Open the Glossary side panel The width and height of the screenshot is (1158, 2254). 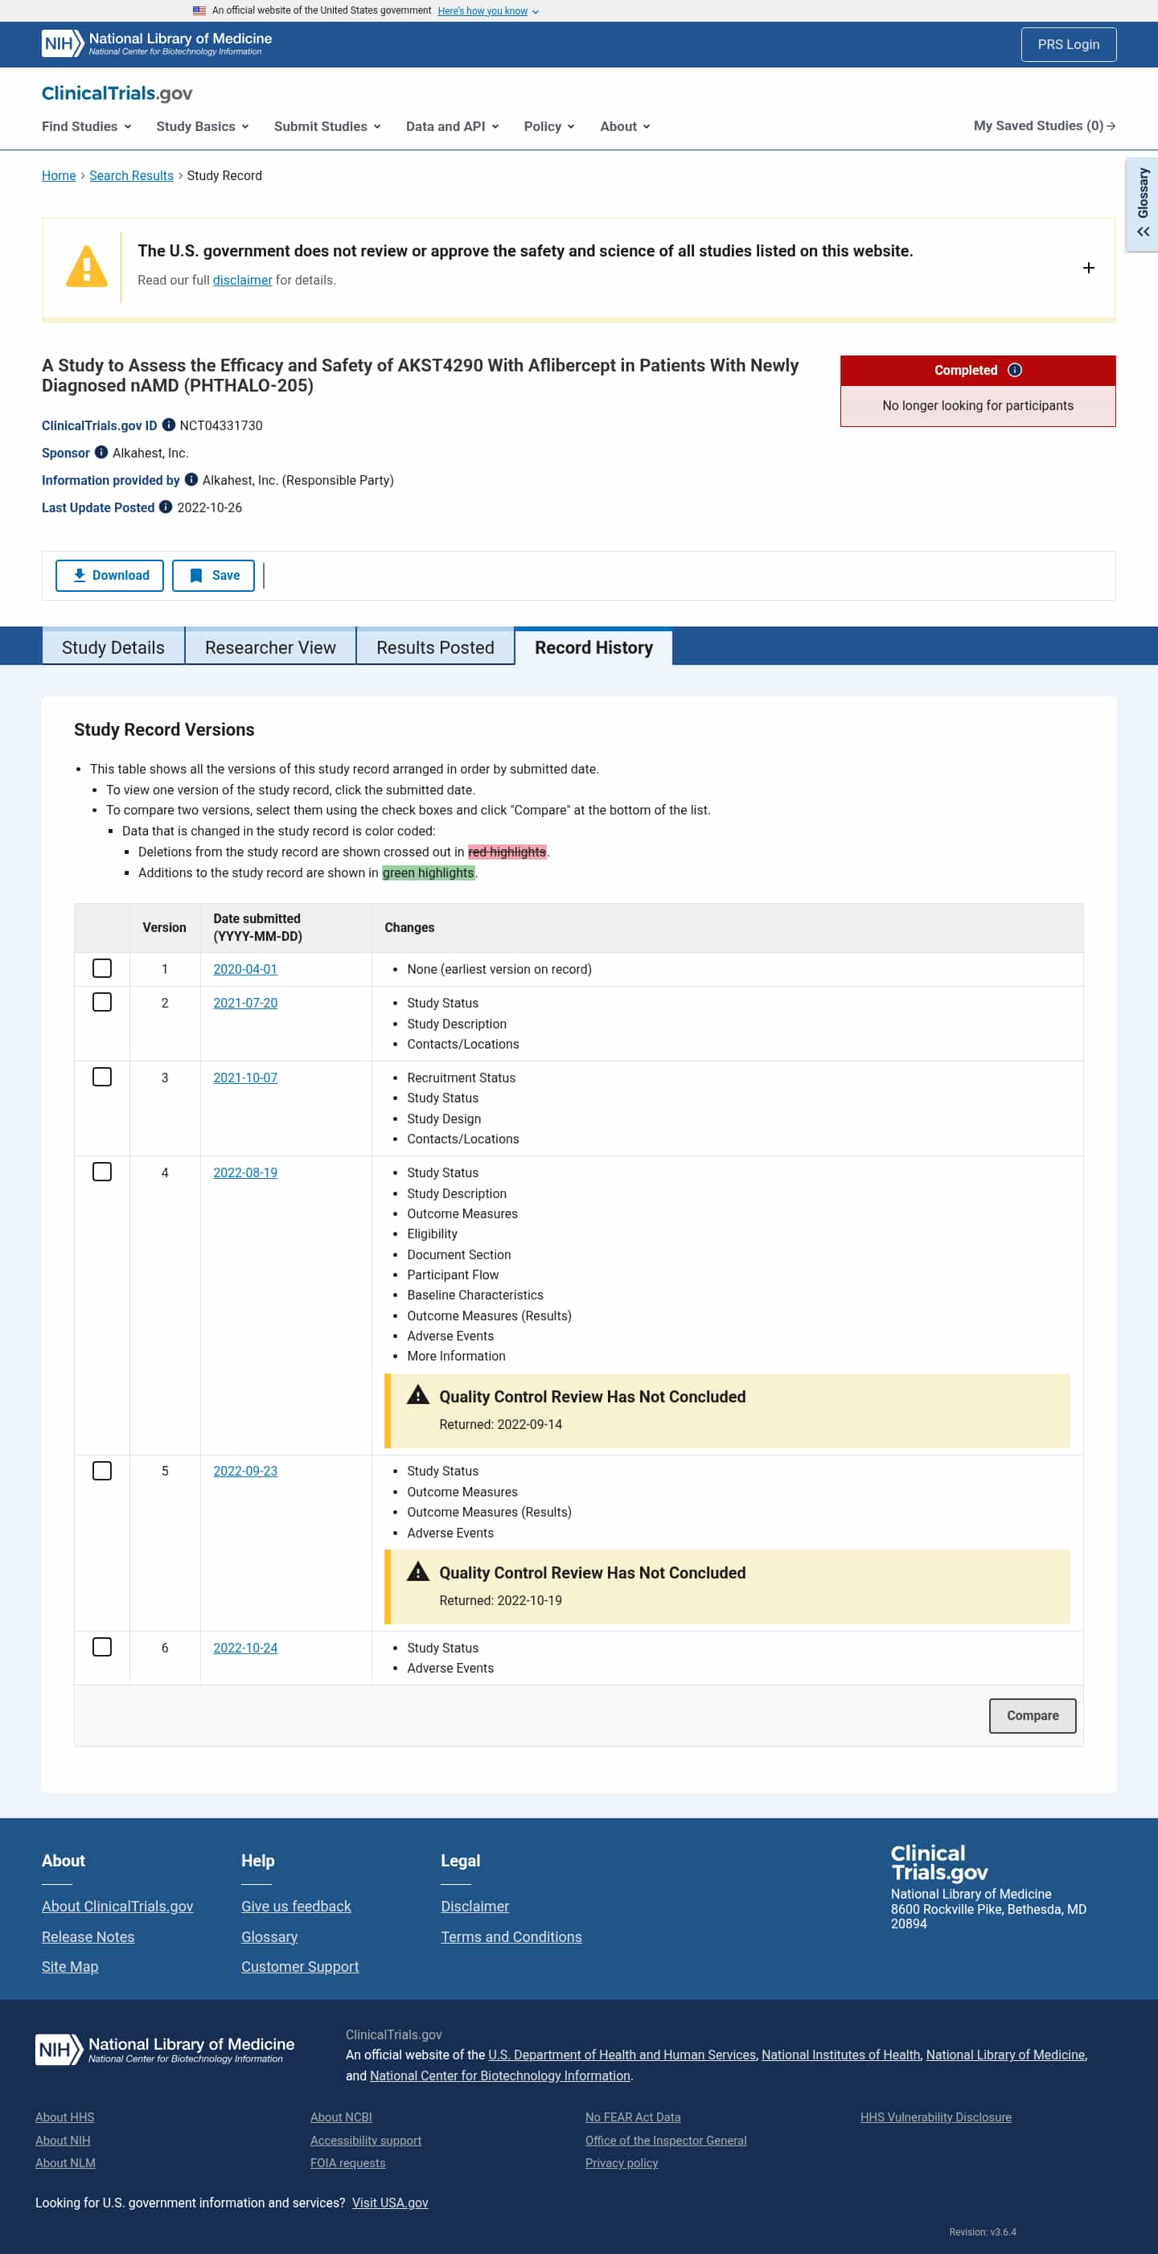tap(1142, 204)
